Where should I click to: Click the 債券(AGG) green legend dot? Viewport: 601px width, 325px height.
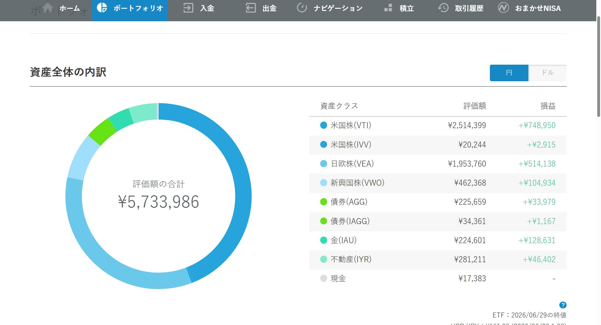coord(324,202)
